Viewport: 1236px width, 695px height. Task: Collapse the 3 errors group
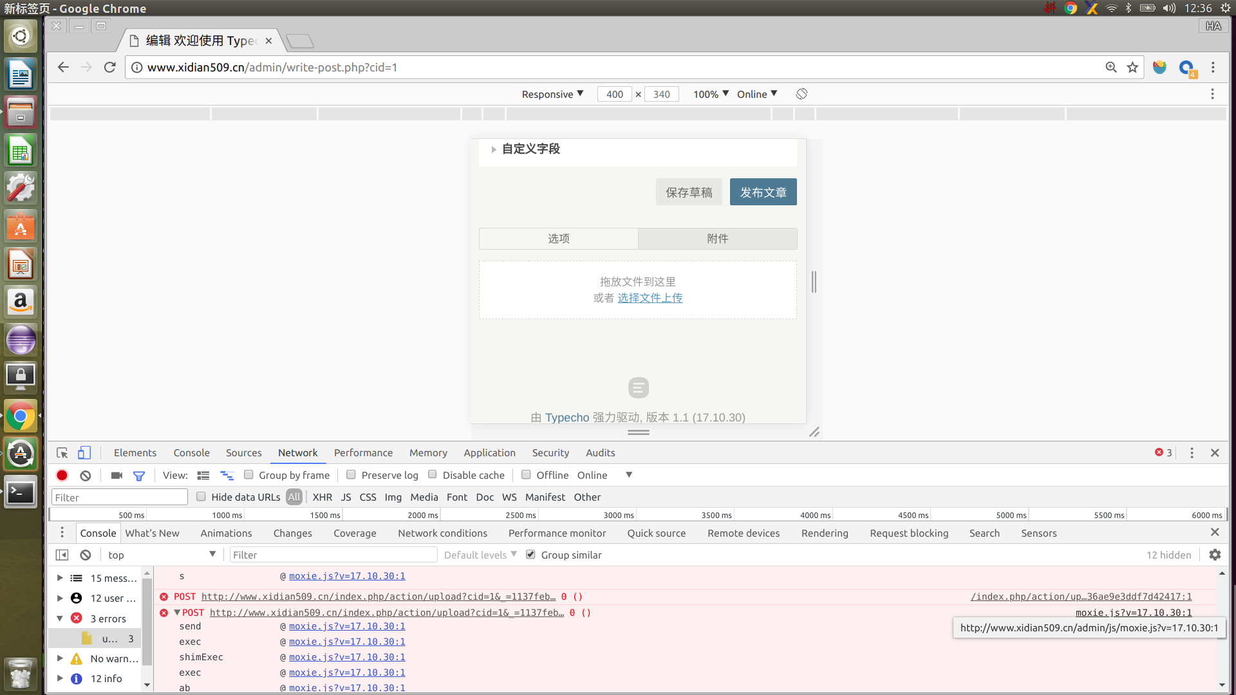[60, 618]
